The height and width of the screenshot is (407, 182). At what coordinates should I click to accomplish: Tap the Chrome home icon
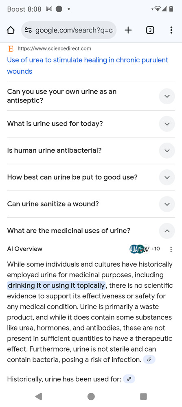coord(11,31)
